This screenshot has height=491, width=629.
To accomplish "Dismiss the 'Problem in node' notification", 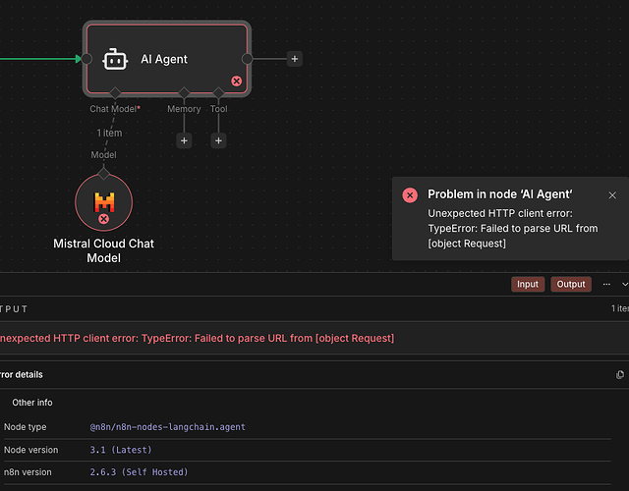I will [612, 195].
